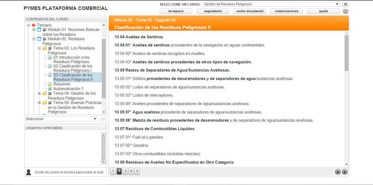
Task: Click the course tree scrollbar thumb
Action: tap(103, 68)
